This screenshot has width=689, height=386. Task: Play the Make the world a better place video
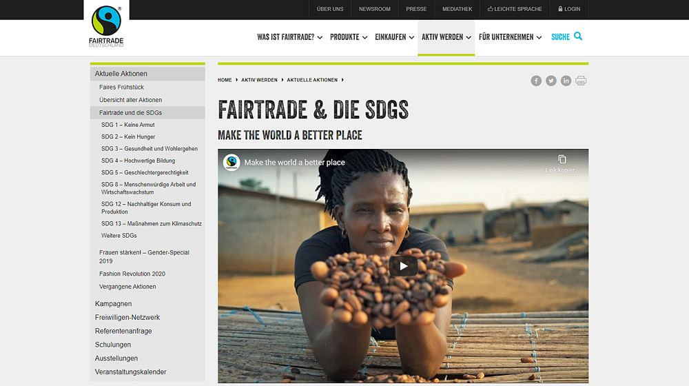tap(403, 266)
